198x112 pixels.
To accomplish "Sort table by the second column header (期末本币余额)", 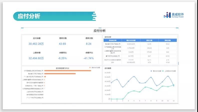I will [131, 40].
